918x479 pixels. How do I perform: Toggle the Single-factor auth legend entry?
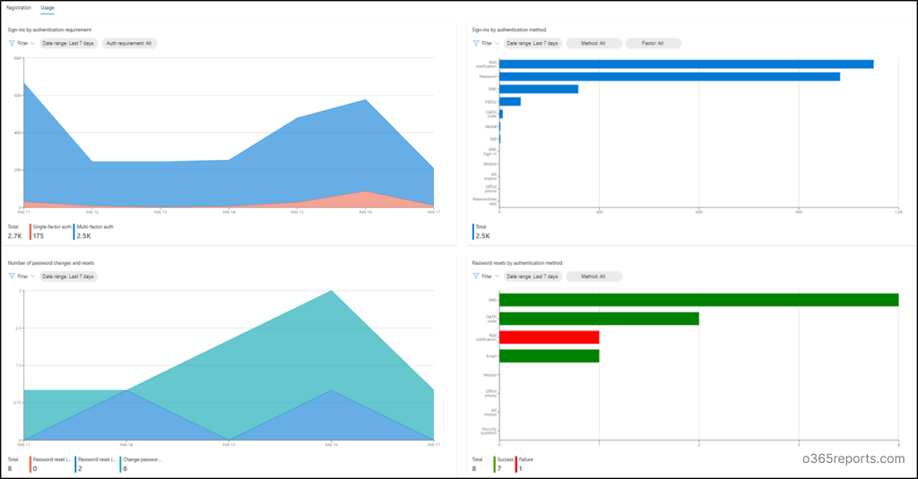click(x=51, y=232)
